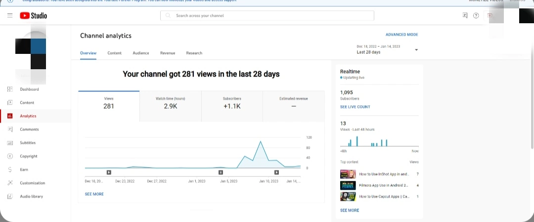Screen dimensions: 534x222
Task: Select the Subscribers metric card
Action: click(232, 106)
